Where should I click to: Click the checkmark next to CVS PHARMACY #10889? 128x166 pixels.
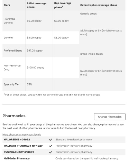point(51,152)
